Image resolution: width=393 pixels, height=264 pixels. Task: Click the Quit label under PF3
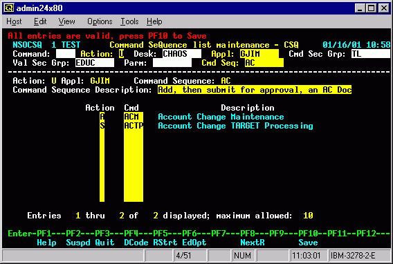pyautogui.click(x=104, y=243)
